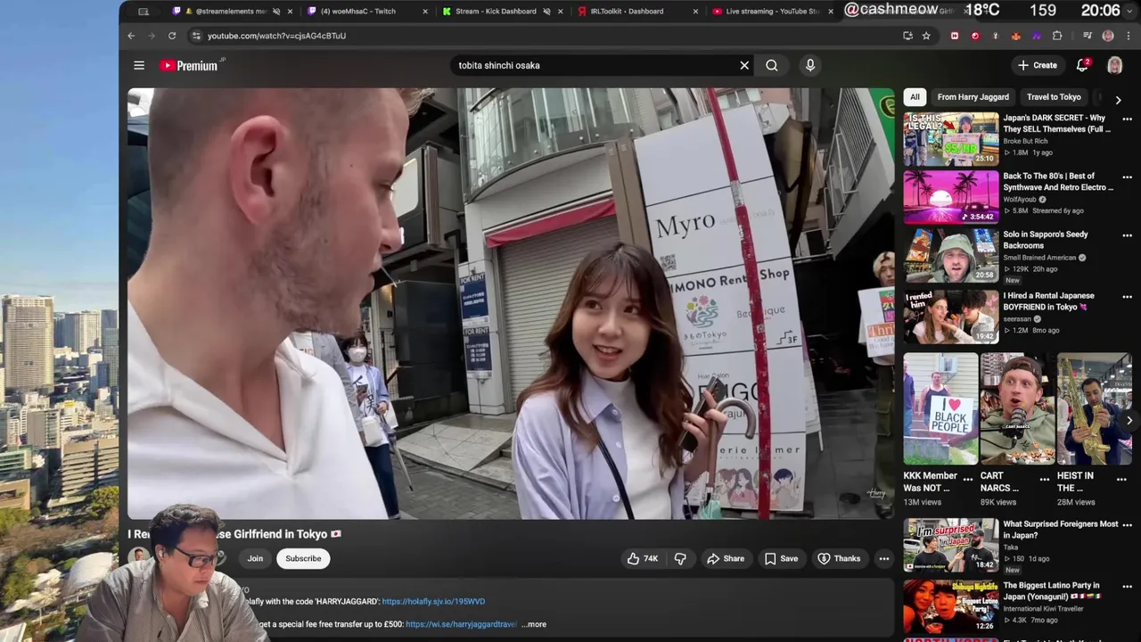
Task: Join the channel membership
Action: tap(255, 558)
